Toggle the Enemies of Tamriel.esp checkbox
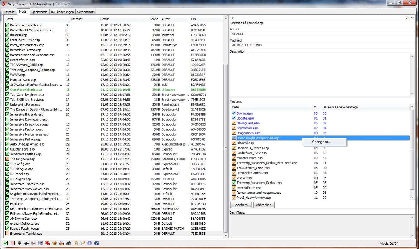The image size is (419, 249). 7,234
